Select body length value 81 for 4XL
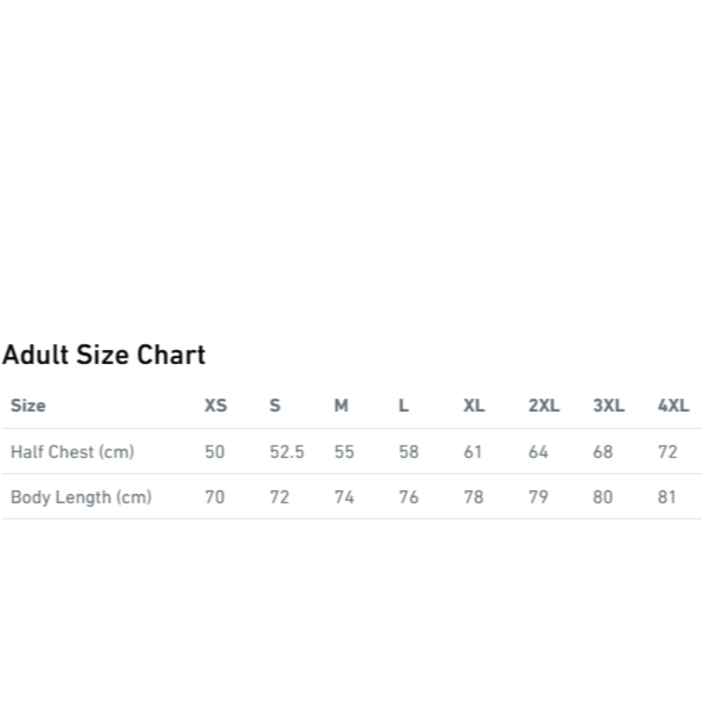The width and height of the screenshot is (702, 702). pos(668,498)
